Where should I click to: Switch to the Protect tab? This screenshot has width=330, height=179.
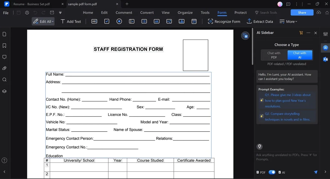[241, 12]
